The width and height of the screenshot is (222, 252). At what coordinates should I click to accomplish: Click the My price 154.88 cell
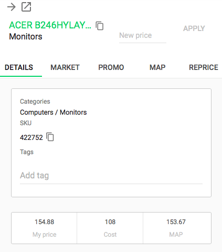(44, 228)
